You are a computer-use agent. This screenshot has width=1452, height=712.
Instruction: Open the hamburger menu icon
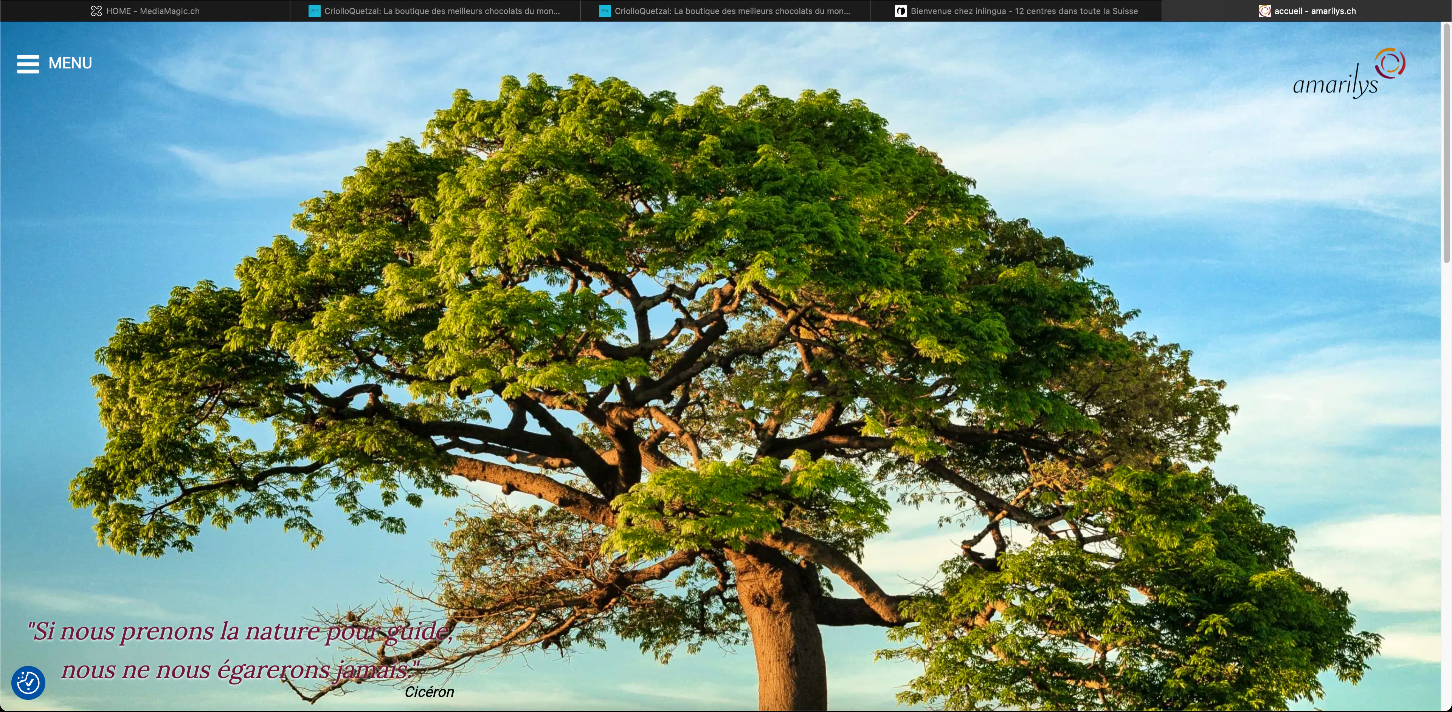coord(28,63)
